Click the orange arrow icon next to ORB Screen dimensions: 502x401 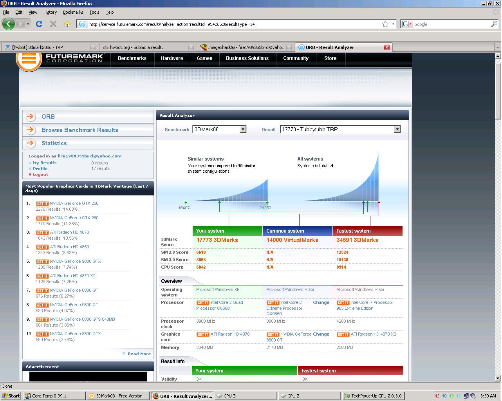point(30,116)
